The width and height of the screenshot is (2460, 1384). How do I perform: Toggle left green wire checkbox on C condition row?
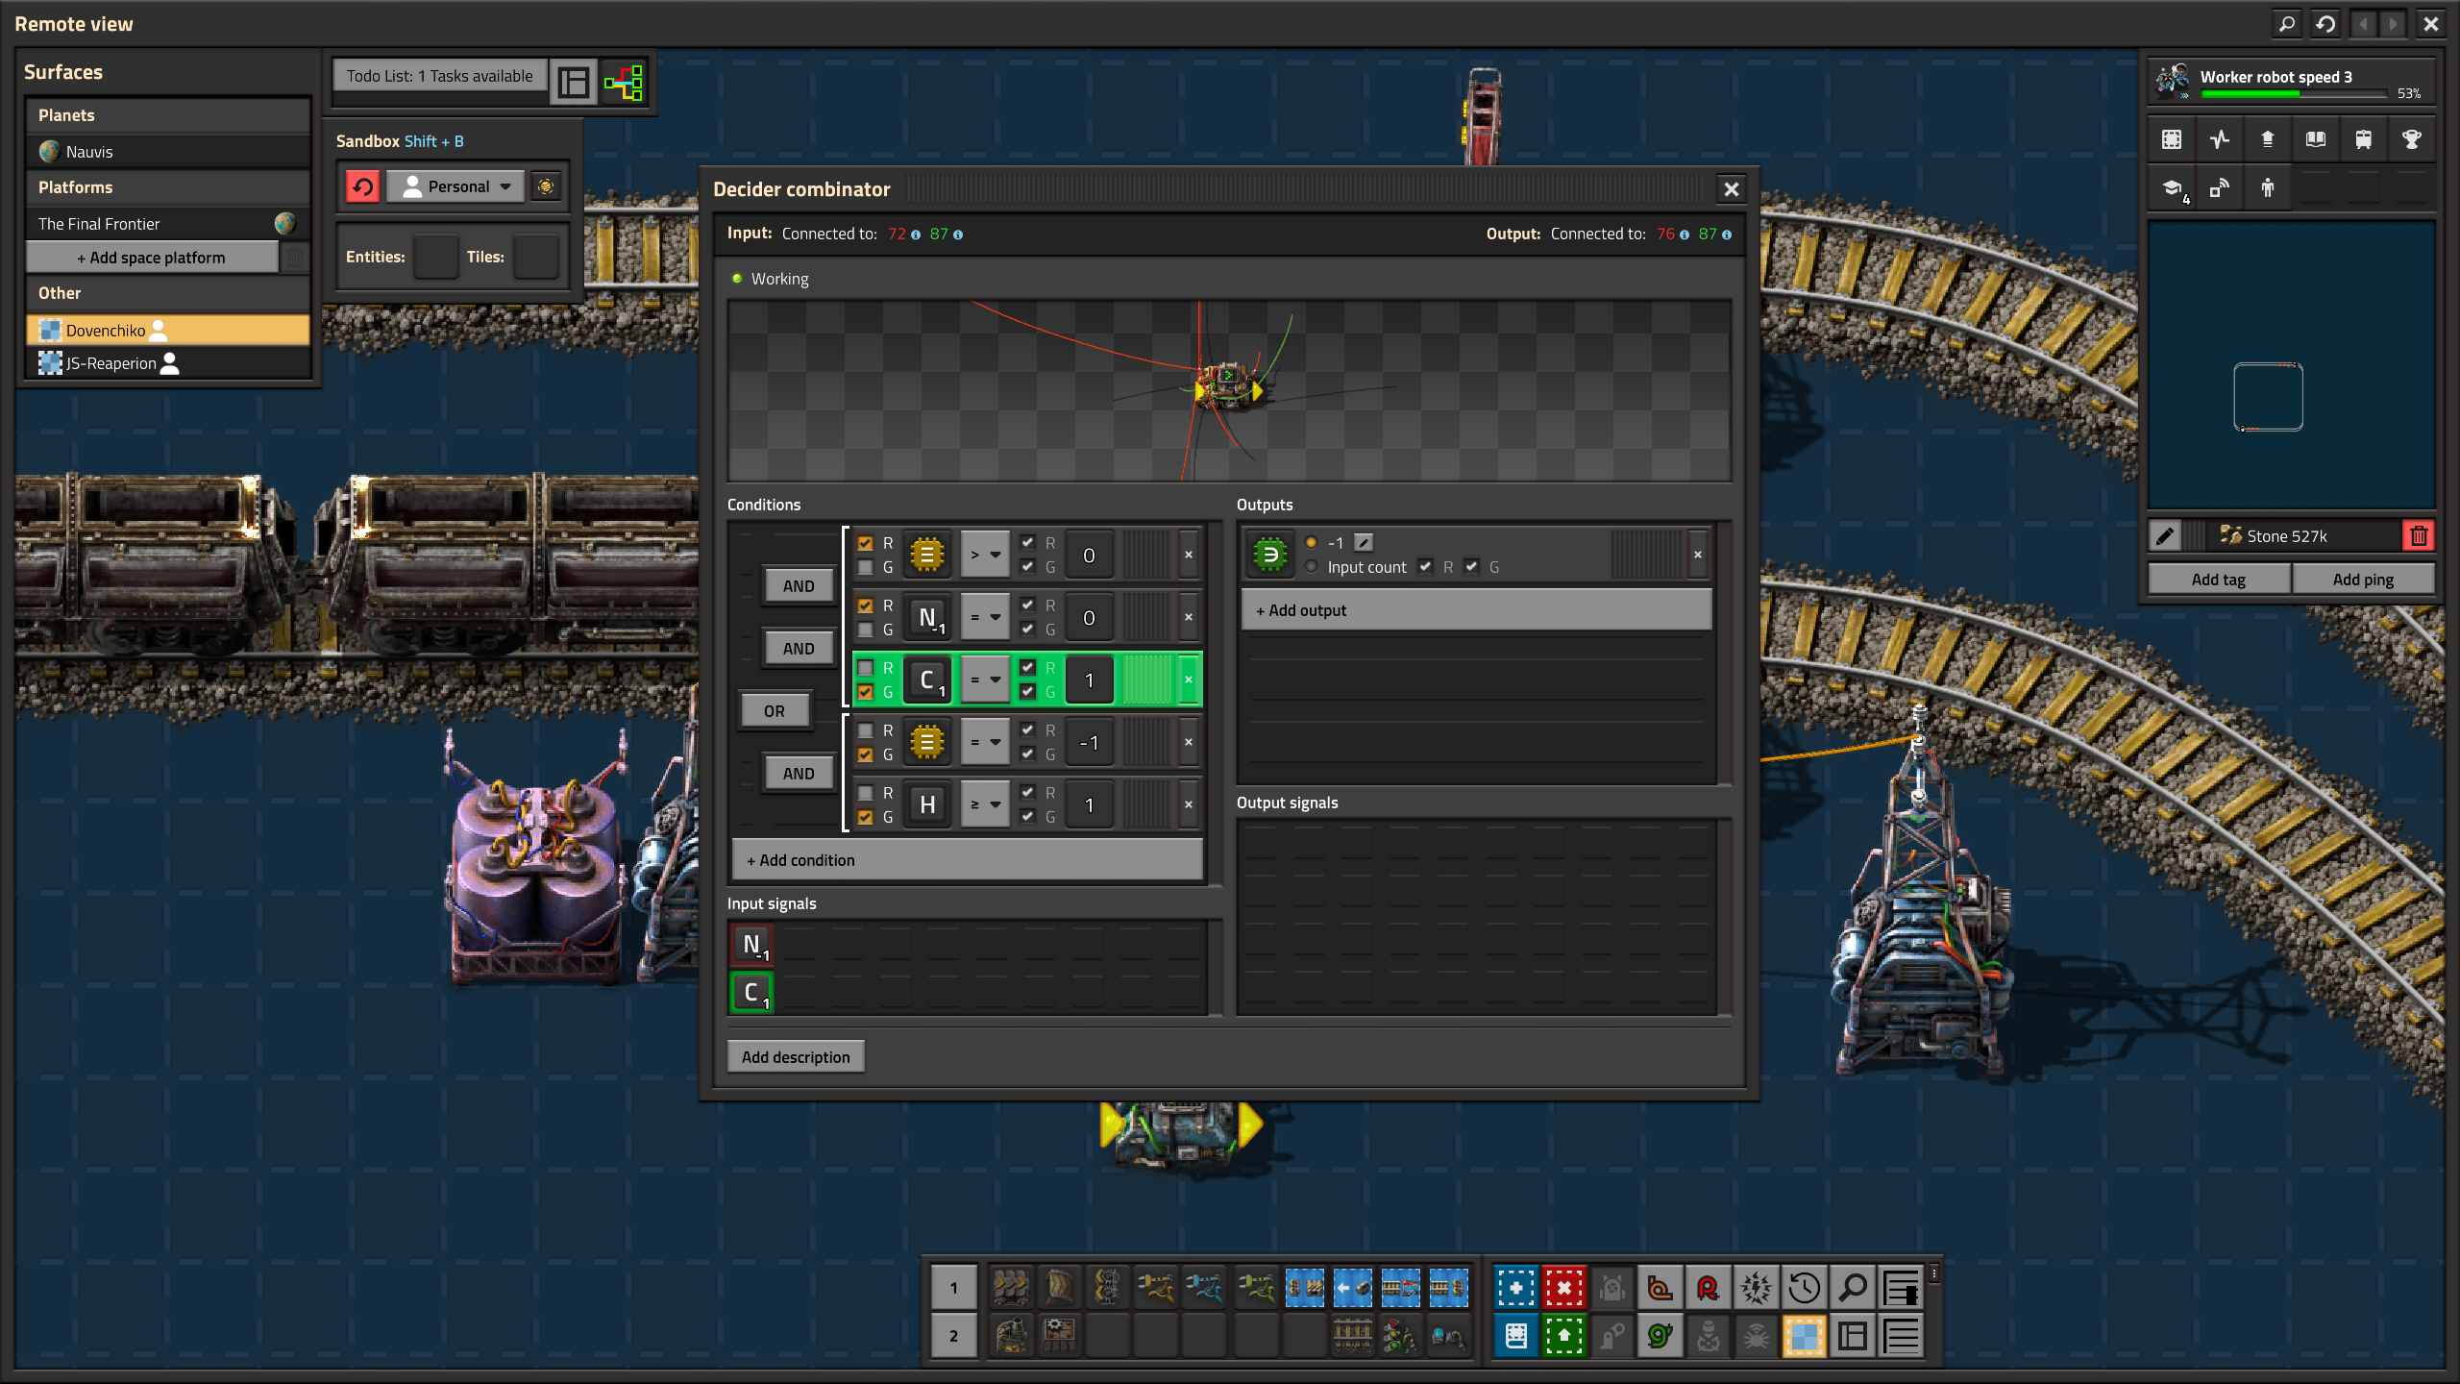(865, 692)
